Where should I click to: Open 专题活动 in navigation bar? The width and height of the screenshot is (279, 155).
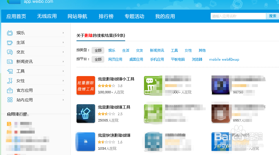tap(134, 17)
